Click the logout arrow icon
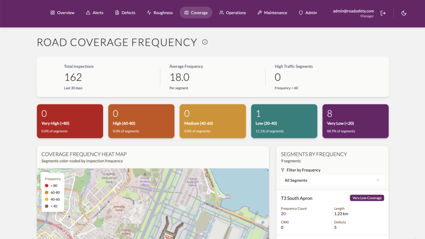Screen dimensions: 425x239 pyautogui.click(x=383, y=13)
